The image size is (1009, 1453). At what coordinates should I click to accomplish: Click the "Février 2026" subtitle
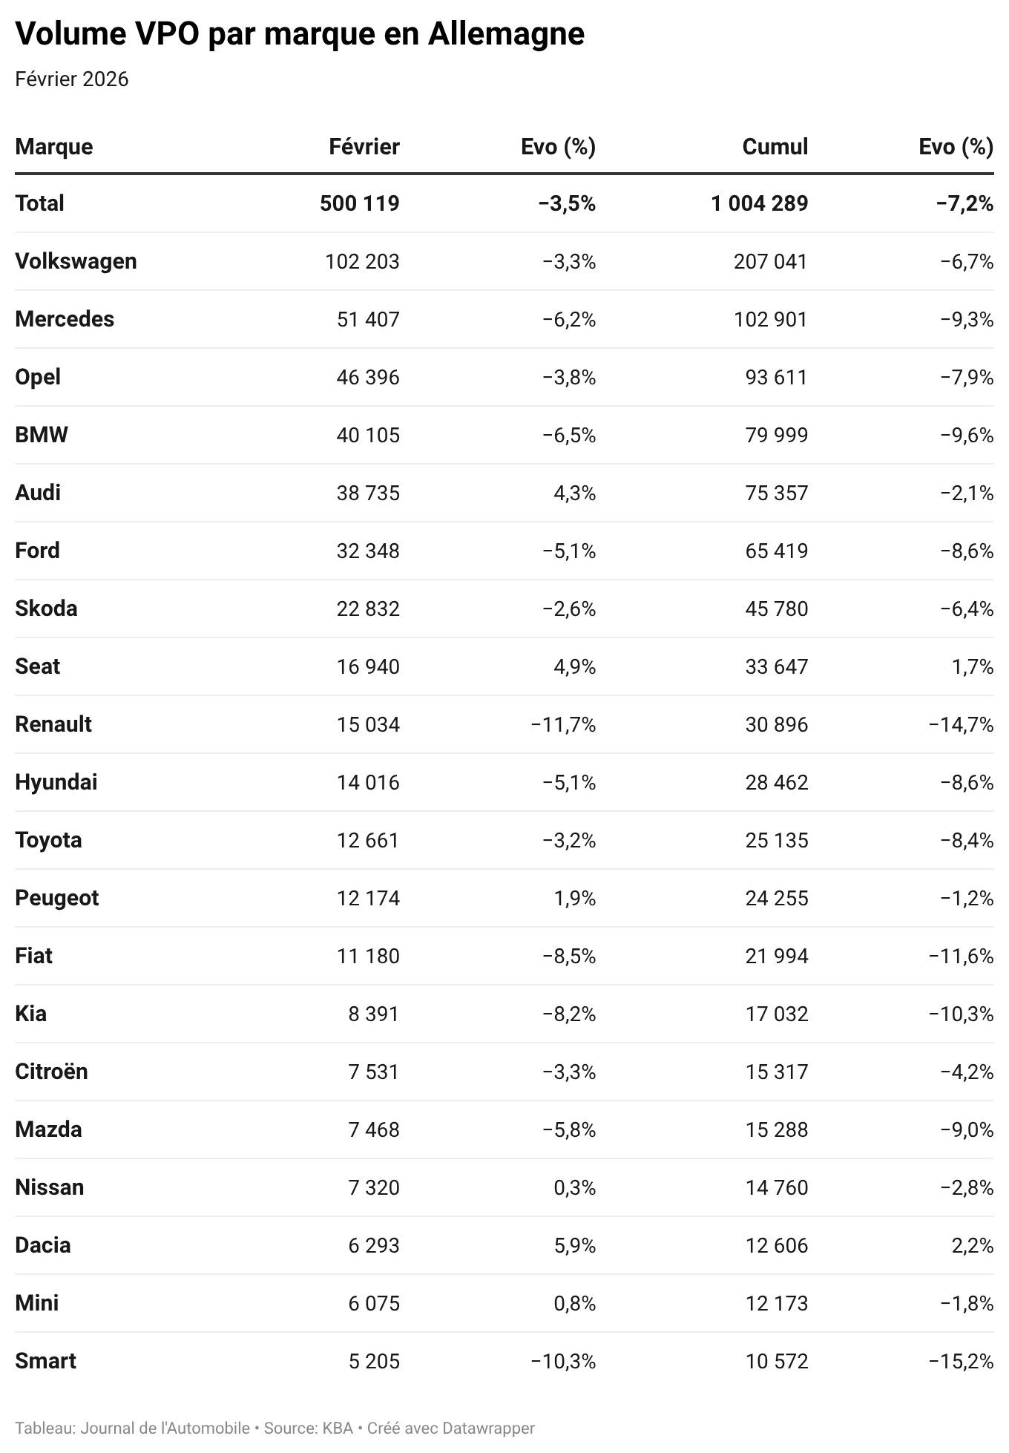[72, 79]
